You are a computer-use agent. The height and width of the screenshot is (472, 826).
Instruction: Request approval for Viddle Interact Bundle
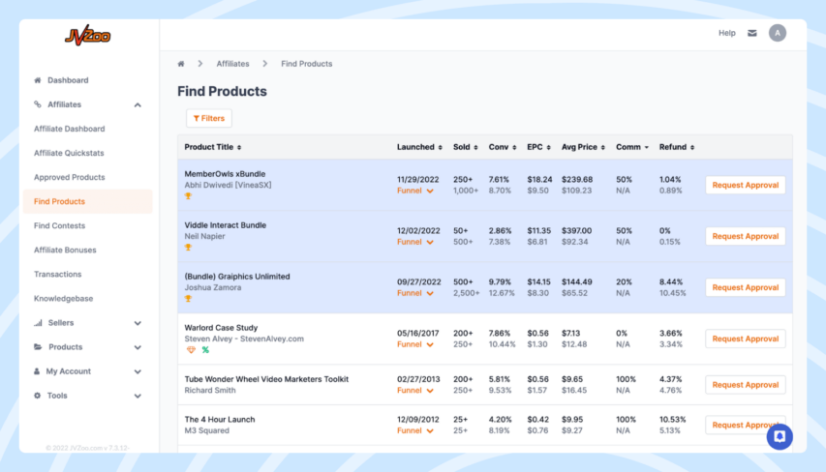tap(745, 236)
